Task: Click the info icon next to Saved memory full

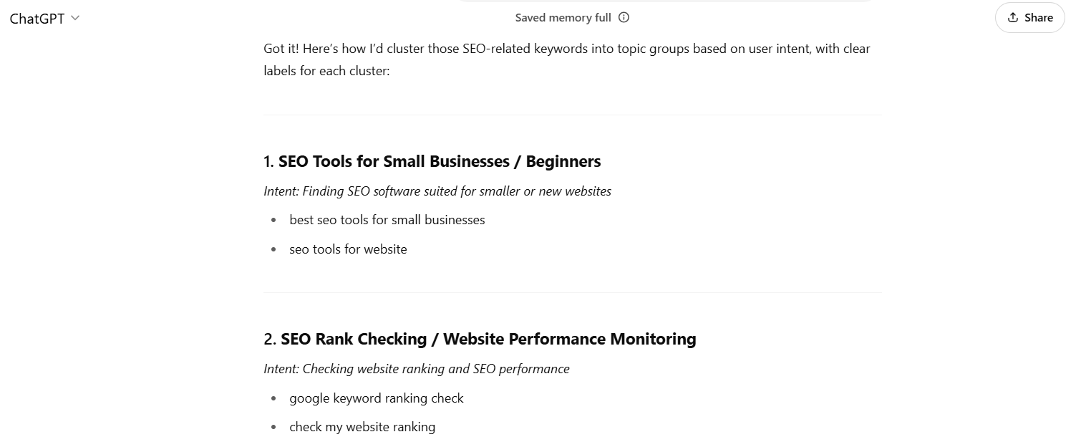Action: (624, 17)
